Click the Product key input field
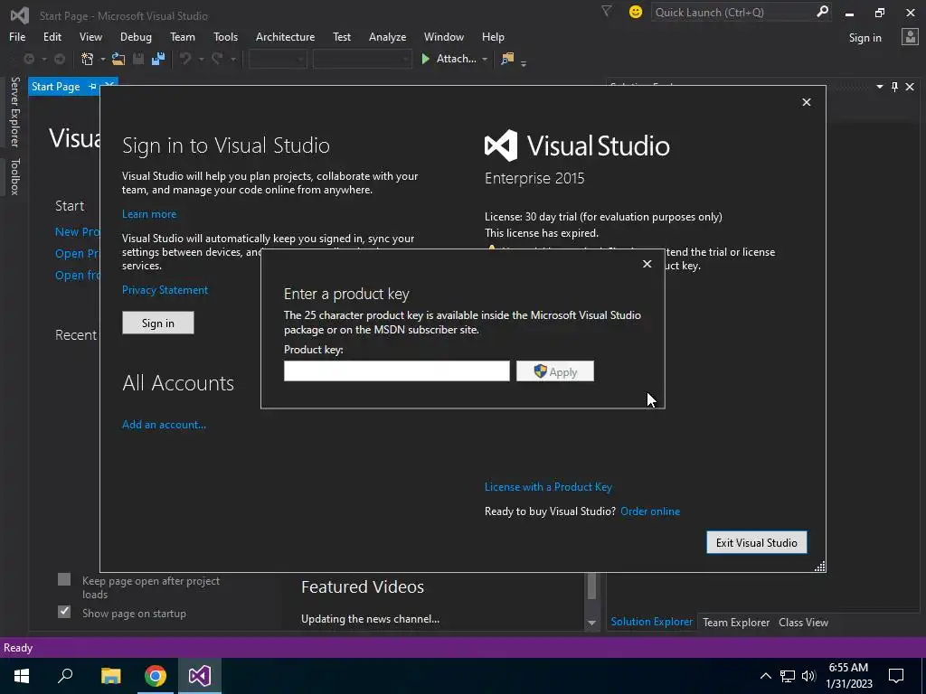The image size is (926, 694). click(x=396, y=371)
